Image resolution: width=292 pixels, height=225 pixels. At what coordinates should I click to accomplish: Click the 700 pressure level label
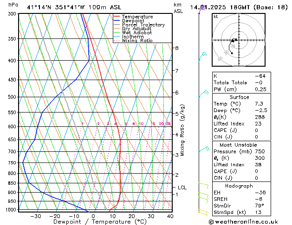pos(13,152)
